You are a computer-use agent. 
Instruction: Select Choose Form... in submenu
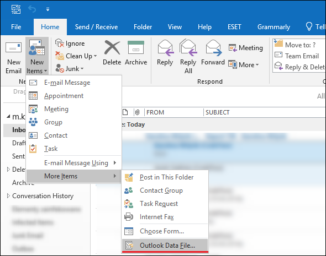(x=165, y=231)
